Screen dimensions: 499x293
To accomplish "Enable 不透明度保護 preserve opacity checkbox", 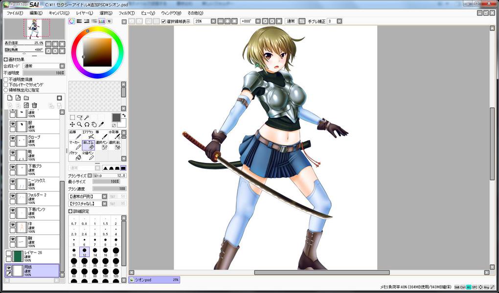I will [6, 79].
